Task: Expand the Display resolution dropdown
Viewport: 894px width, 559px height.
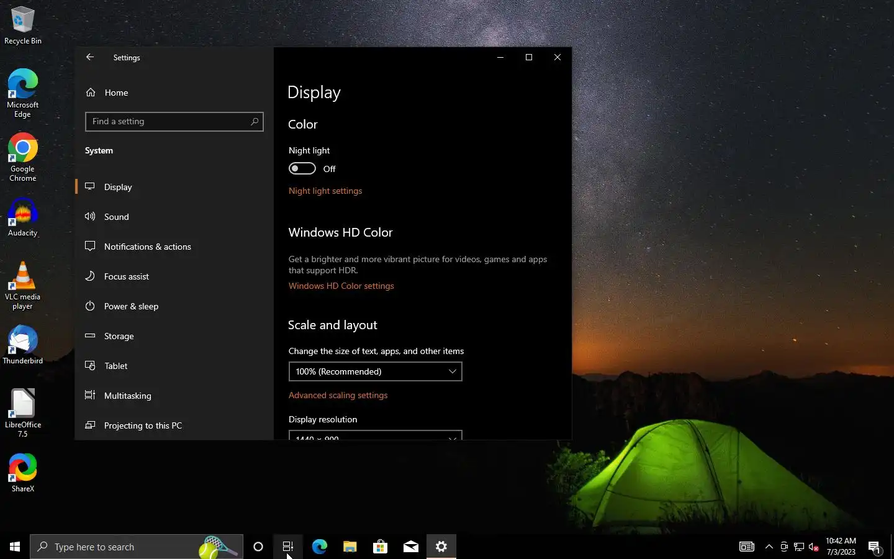Action: tap(375, 435)
